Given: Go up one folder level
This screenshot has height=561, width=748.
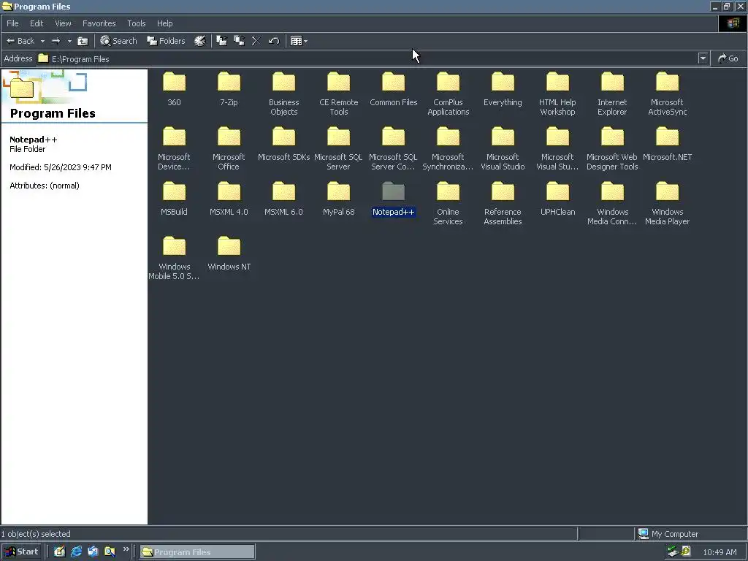Looking at the screenshot, I should (x=83, y=41).
